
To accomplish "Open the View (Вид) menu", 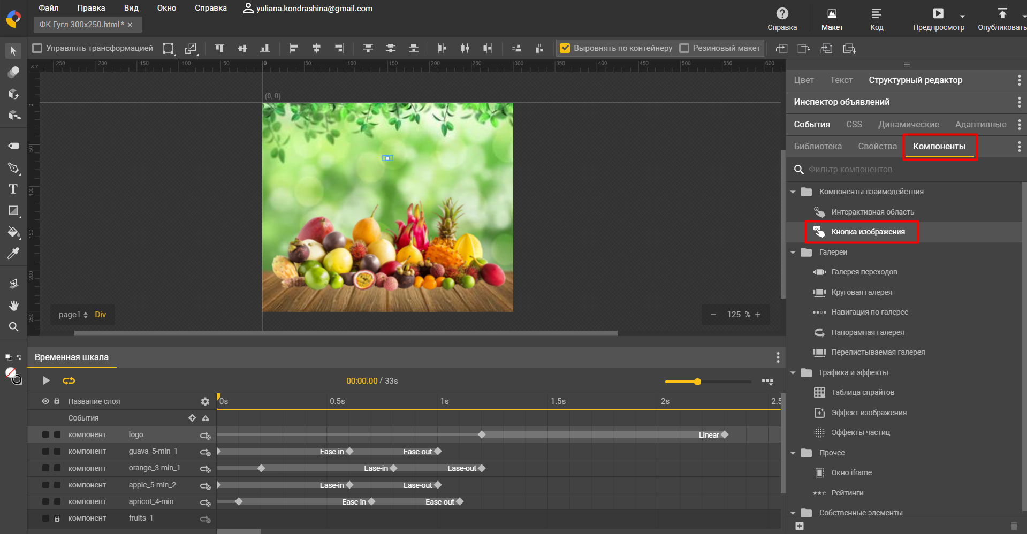I will coord(131,8).
